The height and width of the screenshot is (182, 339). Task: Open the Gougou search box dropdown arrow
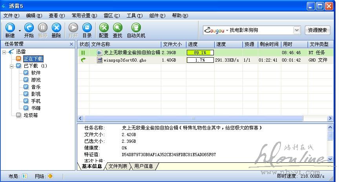coord(297,30)
